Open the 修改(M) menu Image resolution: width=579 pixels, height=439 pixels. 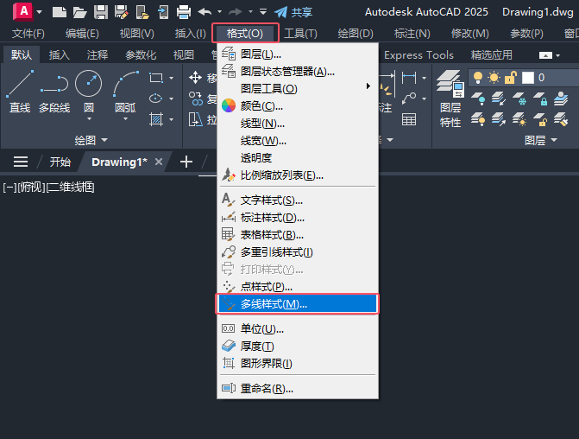click(x=469, y=34)
